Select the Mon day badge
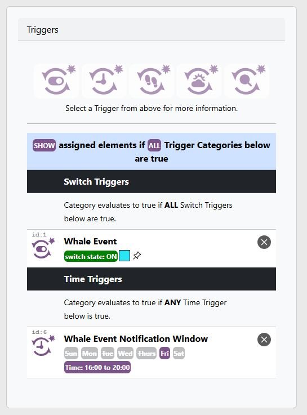The height and width of the screenshot is (415, 307). pos(90,353)
